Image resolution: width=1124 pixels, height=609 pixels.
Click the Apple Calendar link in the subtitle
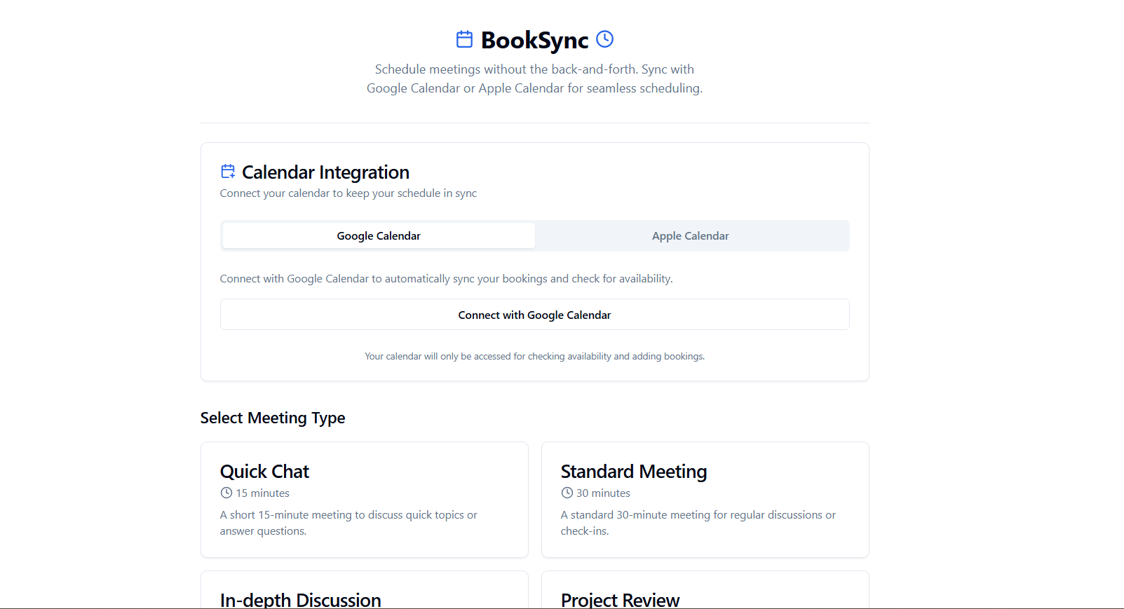(x=520, y=88)
